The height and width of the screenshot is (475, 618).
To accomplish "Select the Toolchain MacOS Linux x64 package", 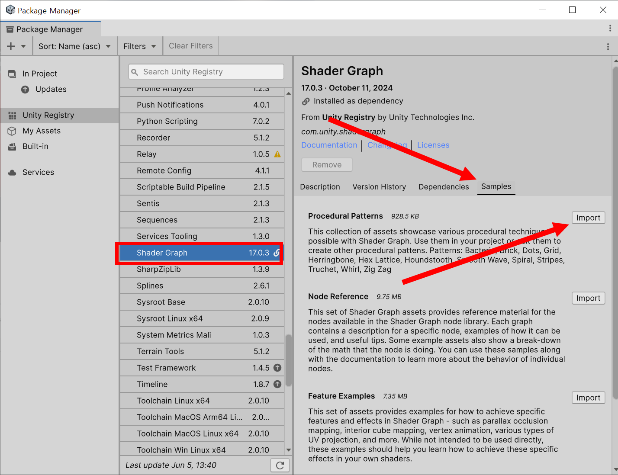I will [x=202, y=433].
